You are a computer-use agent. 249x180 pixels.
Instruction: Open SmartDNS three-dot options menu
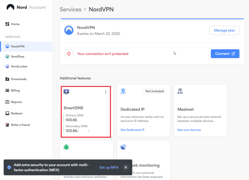(x=106, y=92)
